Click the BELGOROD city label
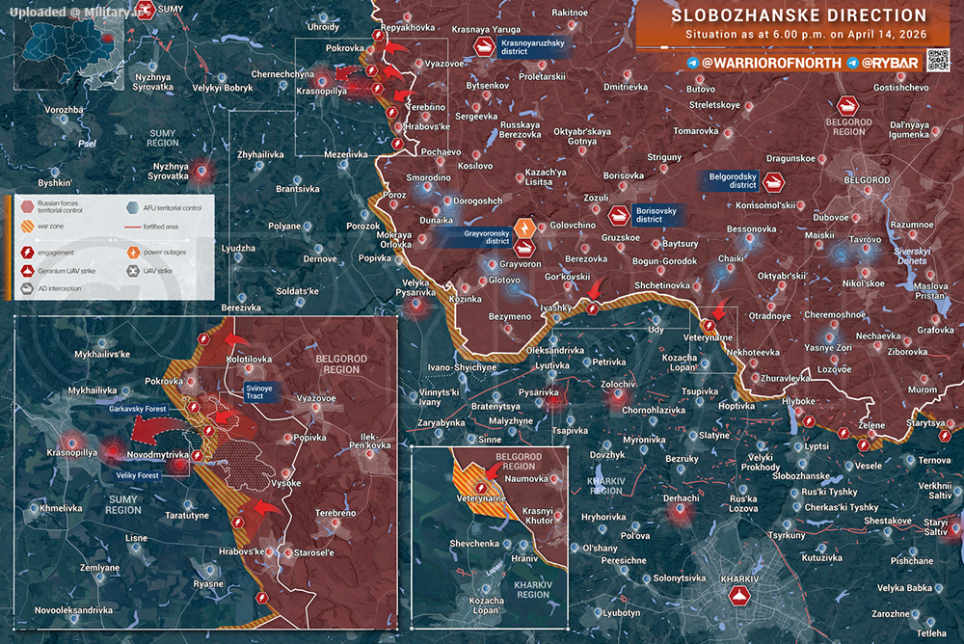This screenshot has width=964, height=644. [867, 180]
